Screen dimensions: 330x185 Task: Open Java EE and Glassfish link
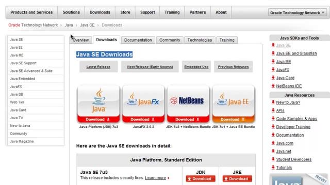click(x=296, y=53)
